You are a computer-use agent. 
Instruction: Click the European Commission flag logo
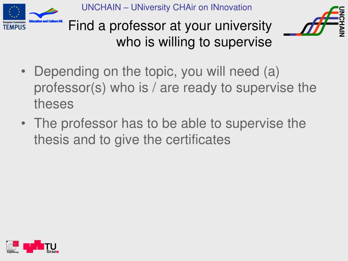[x=14, y=12]
